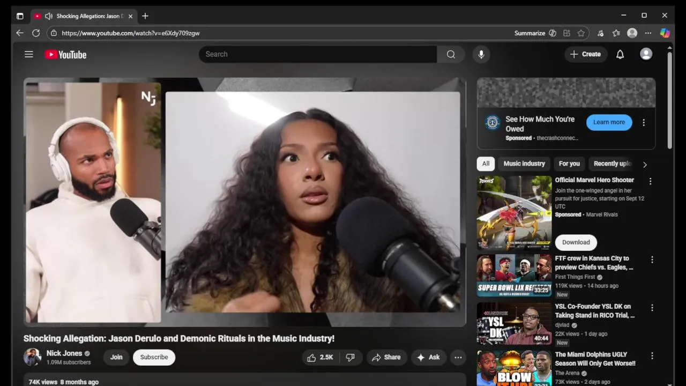
Task: Open more actions ellipsis under video
Action: (x=458, y=357)
